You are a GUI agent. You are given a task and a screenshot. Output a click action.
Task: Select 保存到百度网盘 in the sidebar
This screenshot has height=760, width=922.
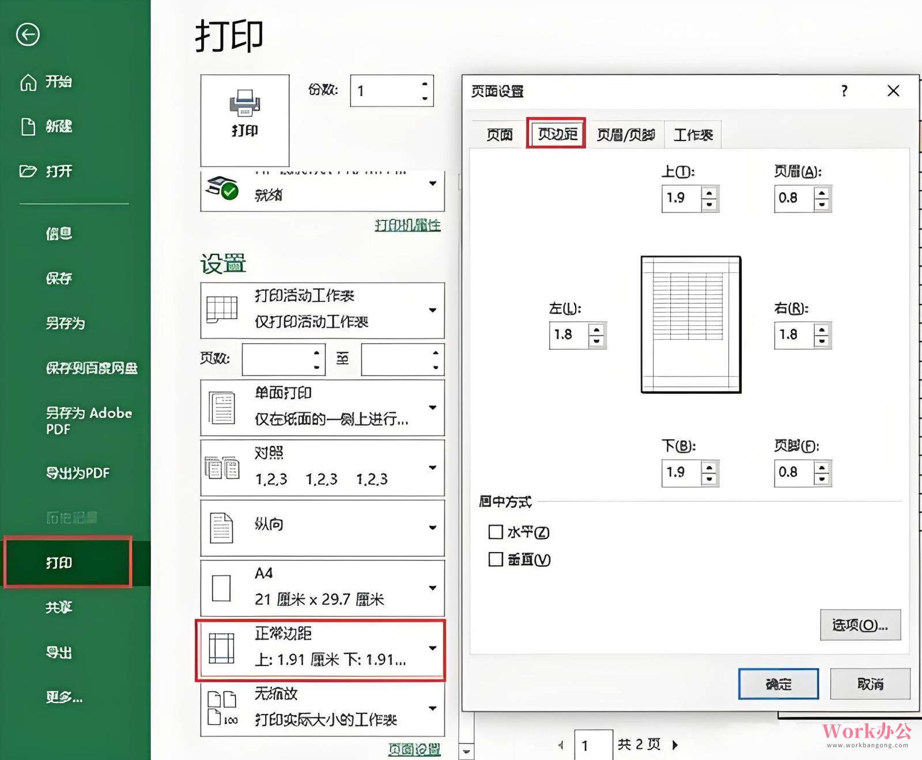pyautogui.click(x=92, y=368)
